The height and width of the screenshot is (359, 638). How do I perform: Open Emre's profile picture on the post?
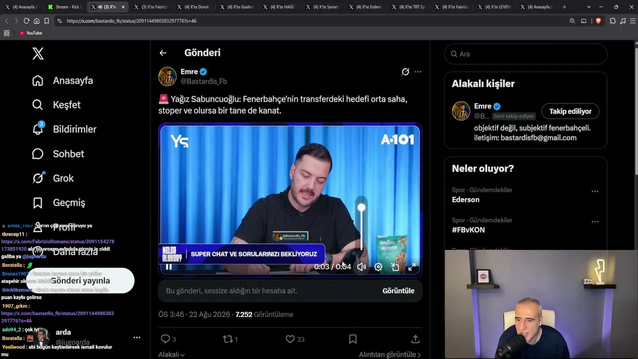167,76
